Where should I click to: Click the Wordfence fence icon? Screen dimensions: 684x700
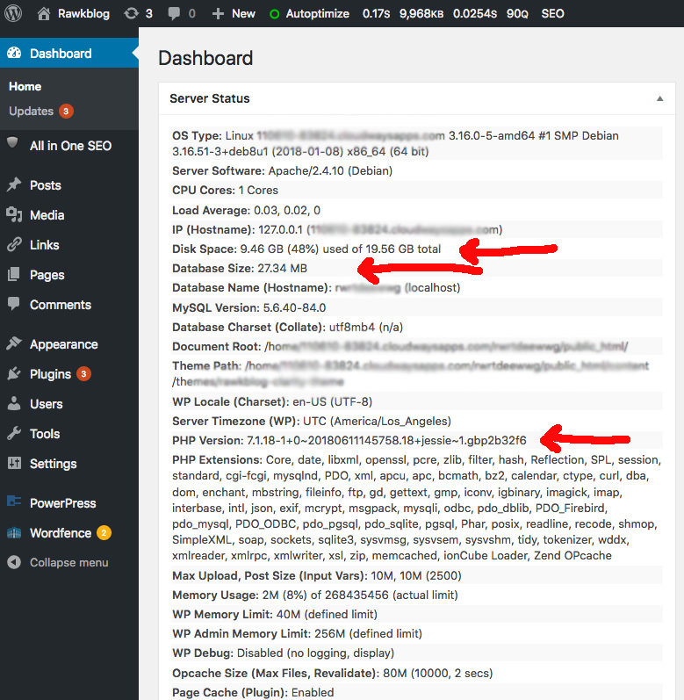pyautogui.click(x=14, y=532)
